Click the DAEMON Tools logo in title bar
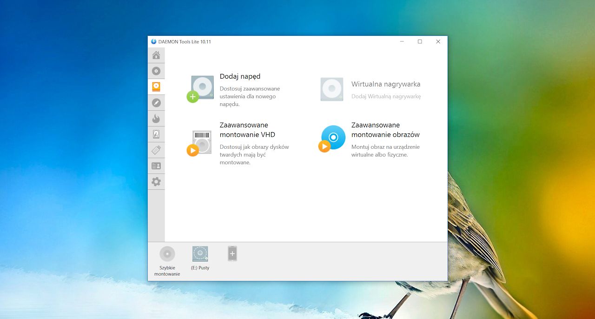The width and height of the screenshot is (595, 319). tap(154, 41)
